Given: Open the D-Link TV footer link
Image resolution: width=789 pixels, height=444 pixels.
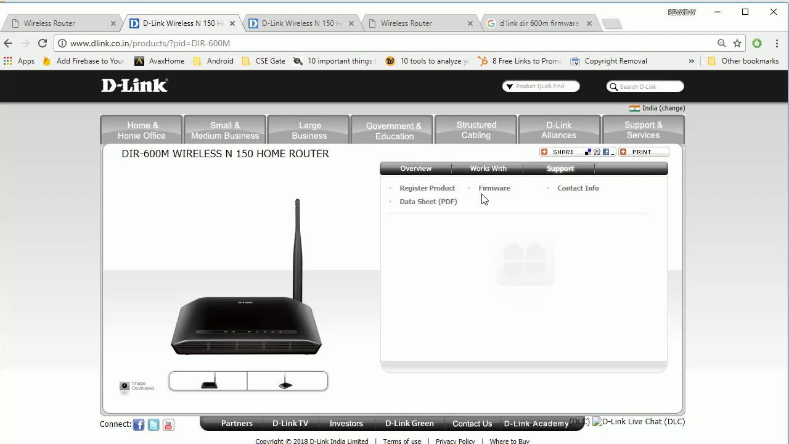Looking at the screenshot, I should [290, 424].
